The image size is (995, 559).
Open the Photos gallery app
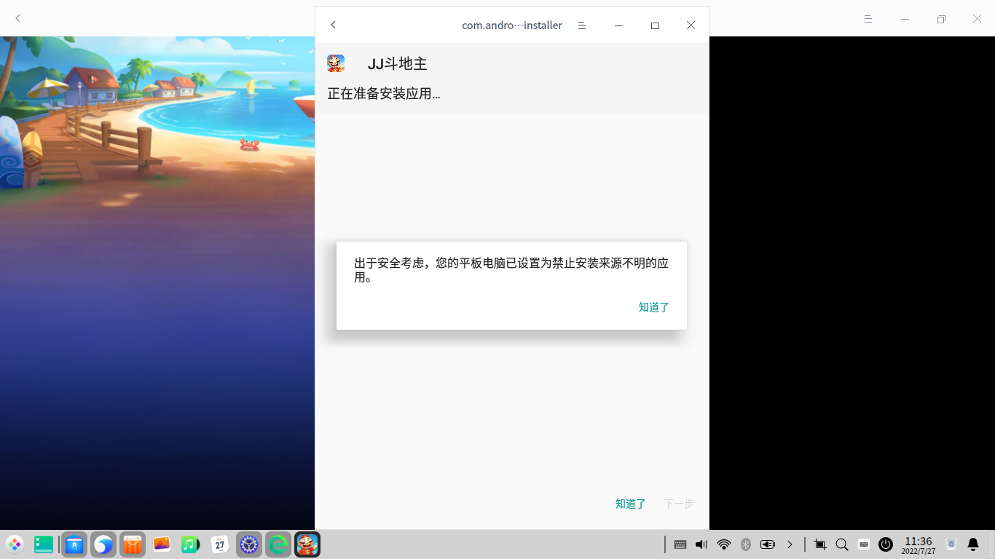[161, 544]
